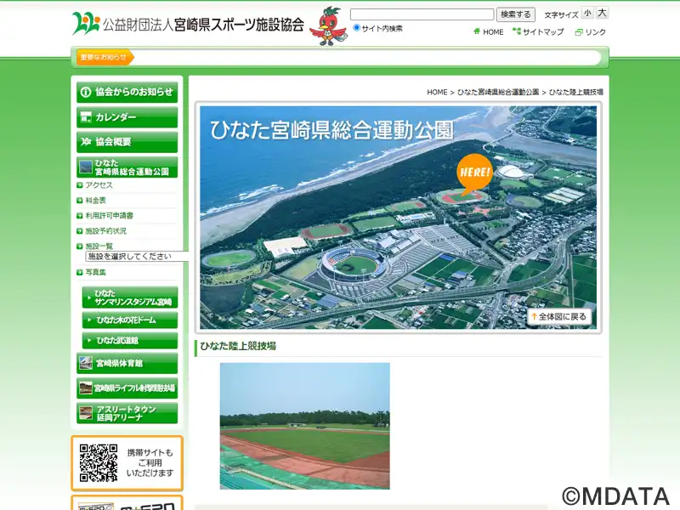Click the ひなた陸上競技場 section heading

click(238, 346)
